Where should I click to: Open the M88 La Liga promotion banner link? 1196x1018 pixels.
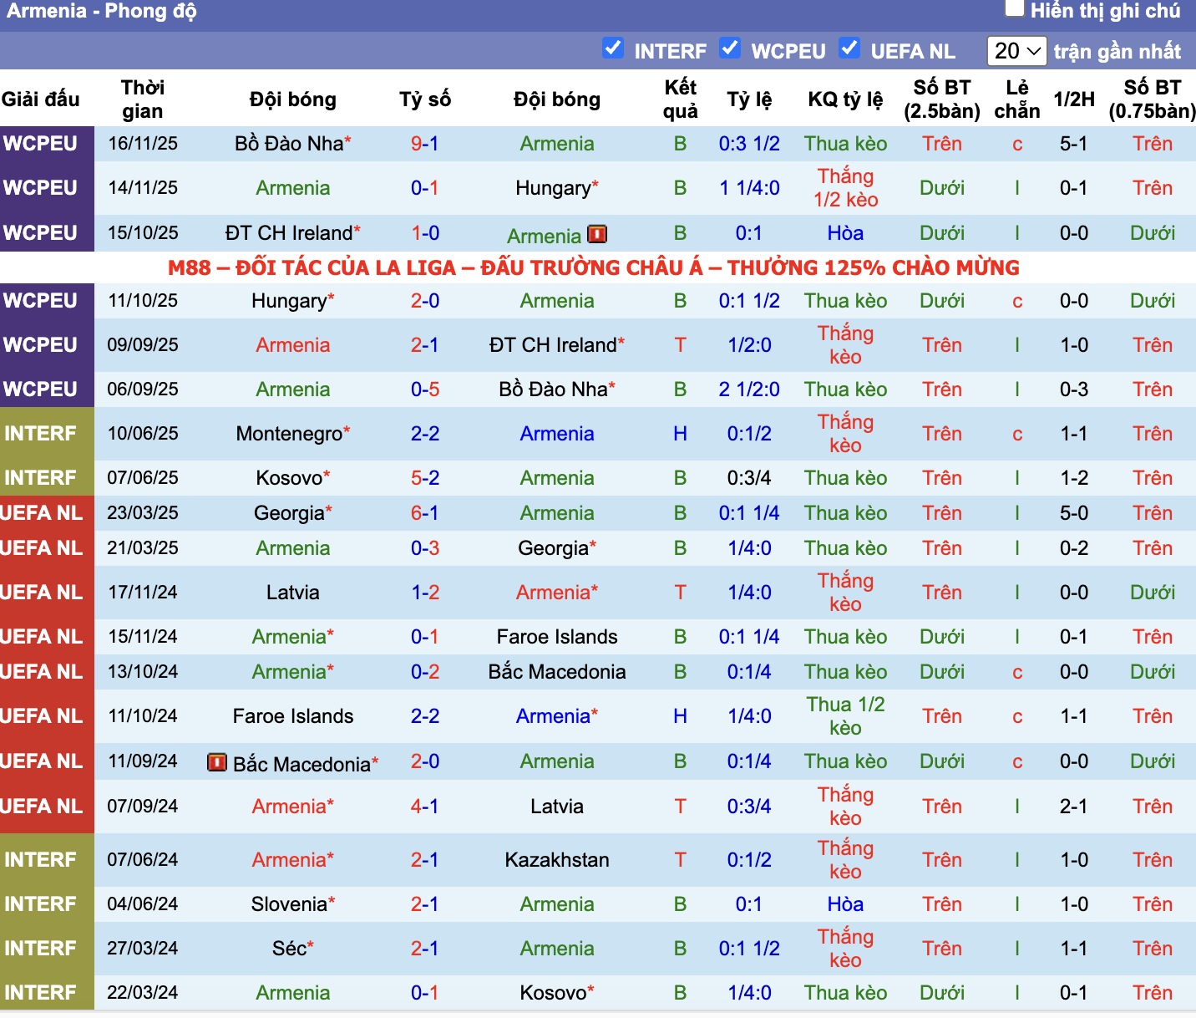594,267
